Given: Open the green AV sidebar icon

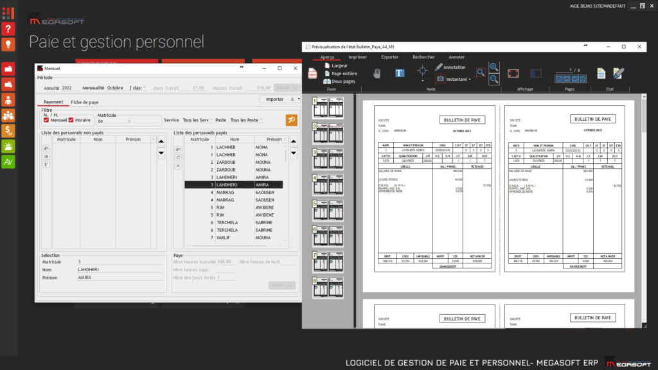Looking at the screenshot, I should (8, 162).
